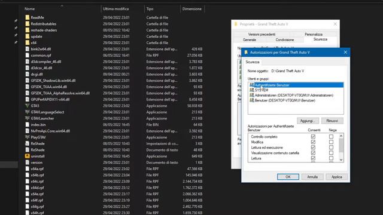This screenshot has height=215, width=383.
Task: Click the SYSTEM user group icon
Action: point(251,90)
